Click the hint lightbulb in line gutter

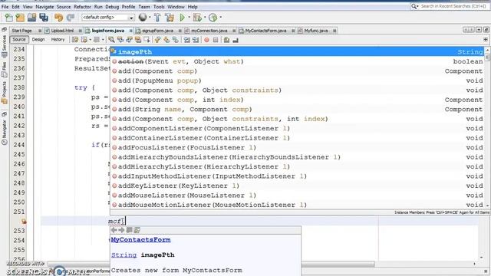24,222
